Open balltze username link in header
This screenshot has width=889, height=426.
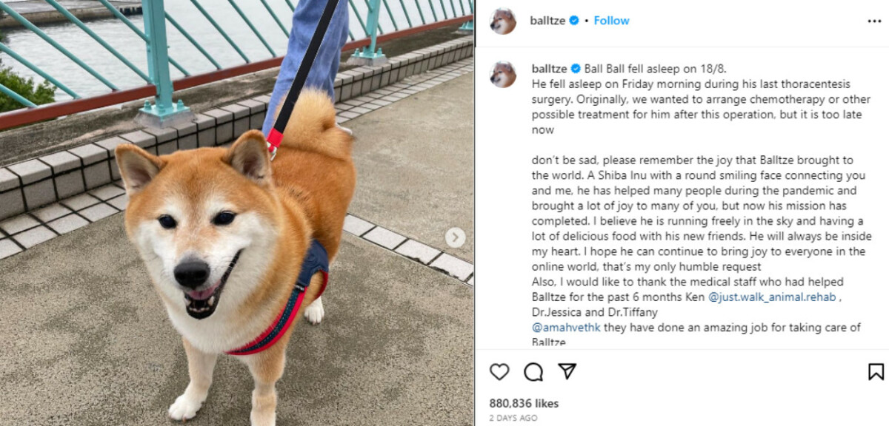tap(548, 21)
